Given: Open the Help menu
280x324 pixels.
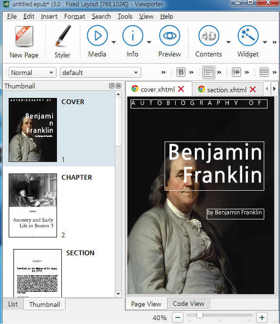Looking at the screenshot, I should (167, 17).
